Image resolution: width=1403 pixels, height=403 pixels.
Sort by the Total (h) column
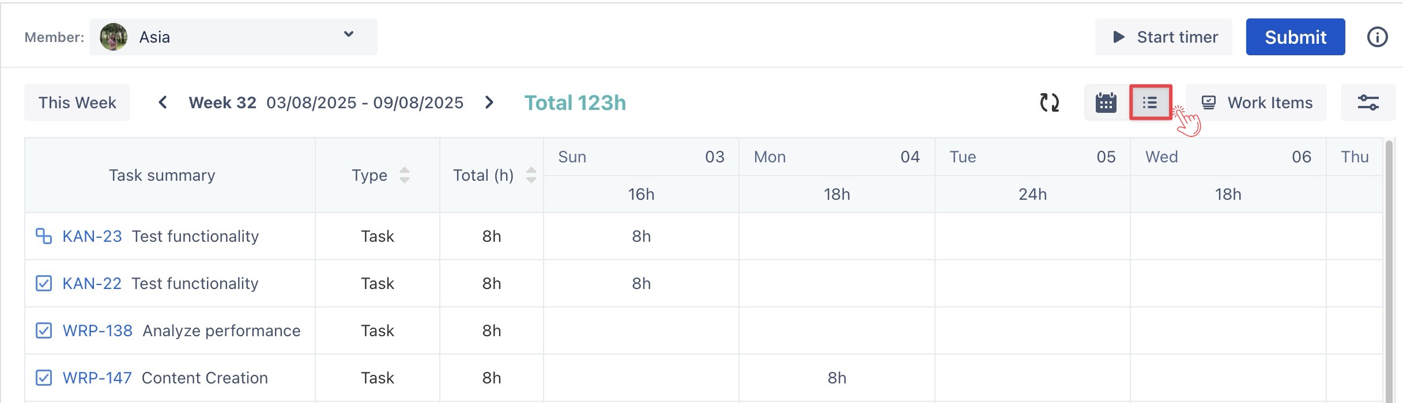[x=531, y=175]
